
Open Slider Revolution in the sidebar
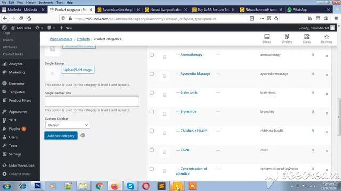[21, 165]
